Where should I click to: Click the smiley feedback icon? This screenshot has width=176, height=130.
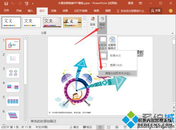(171, 11)
